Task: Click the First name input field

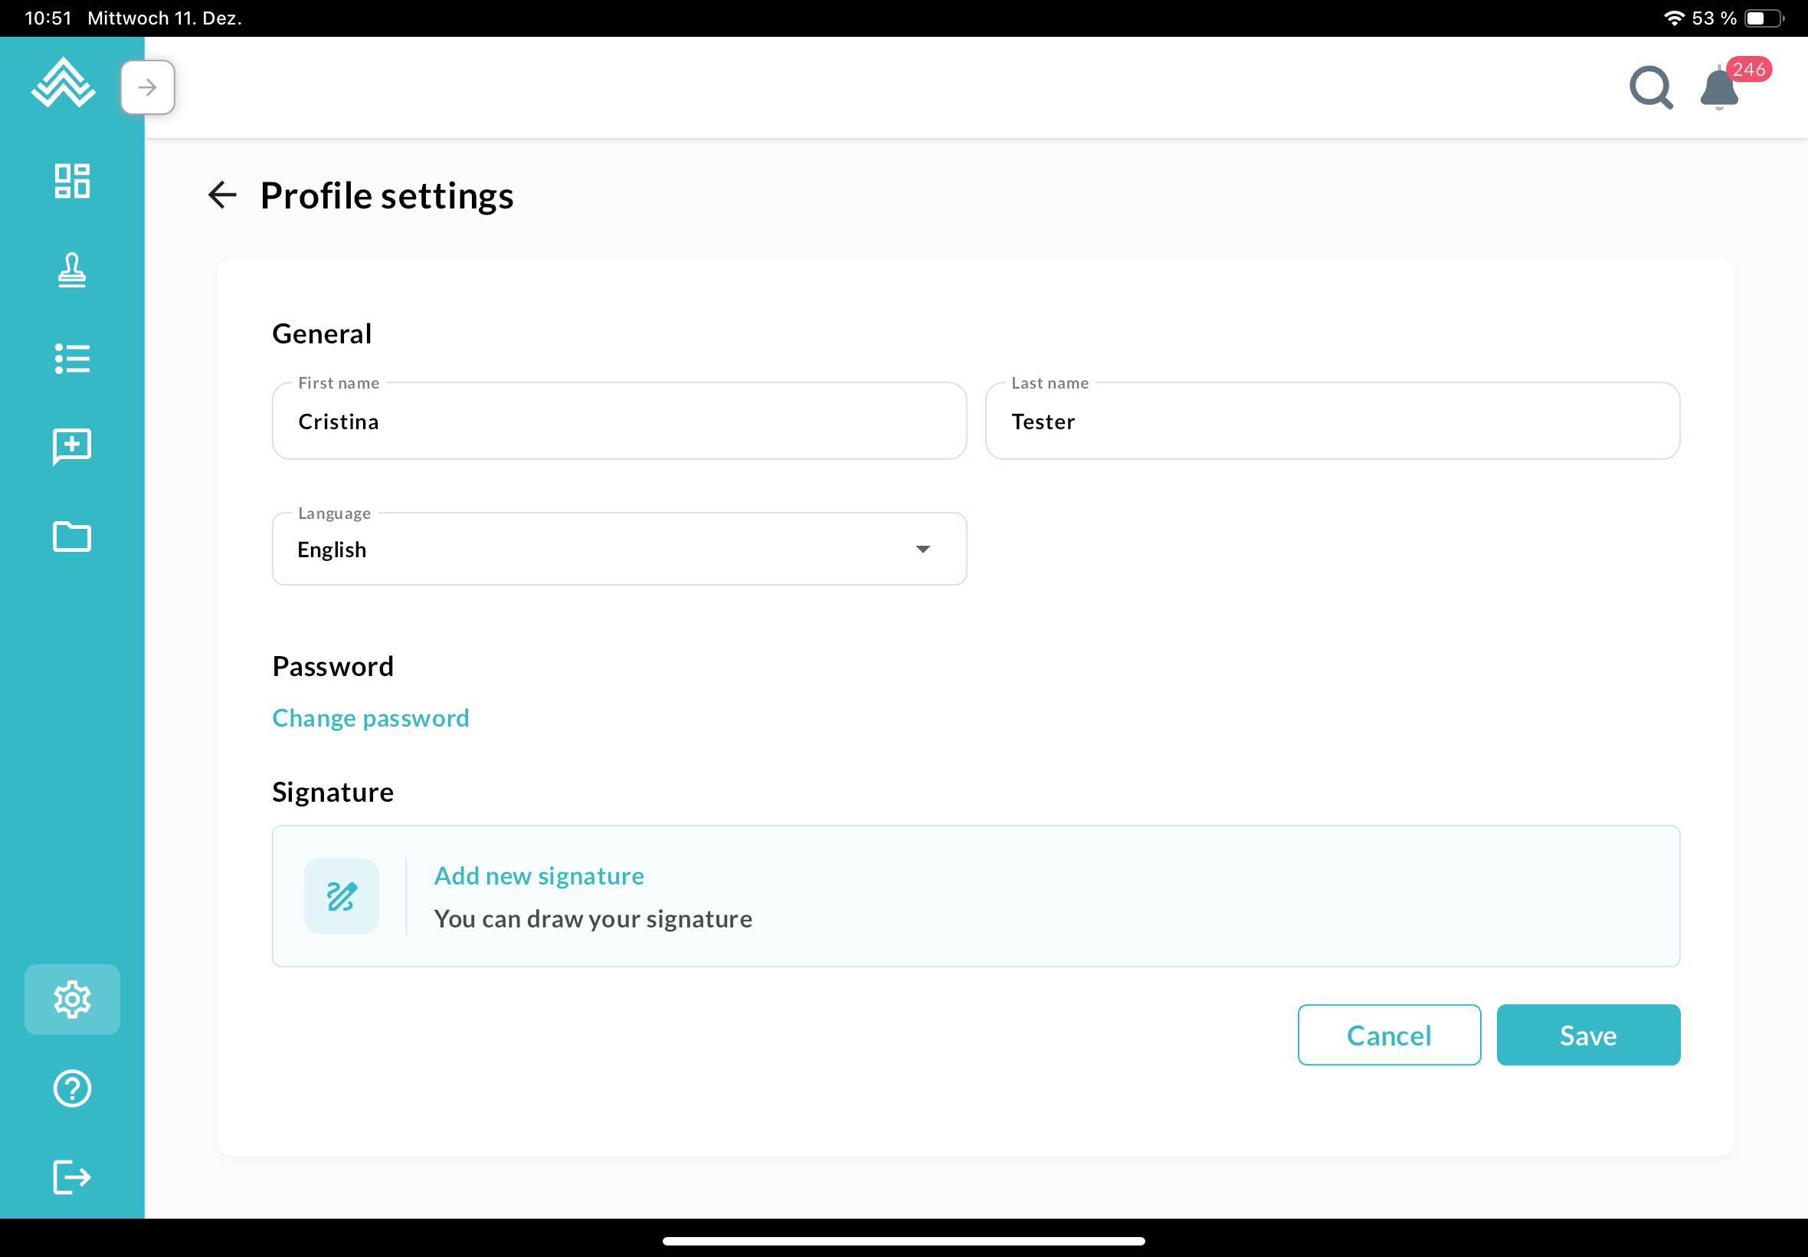Action: (x=619, y=422)
